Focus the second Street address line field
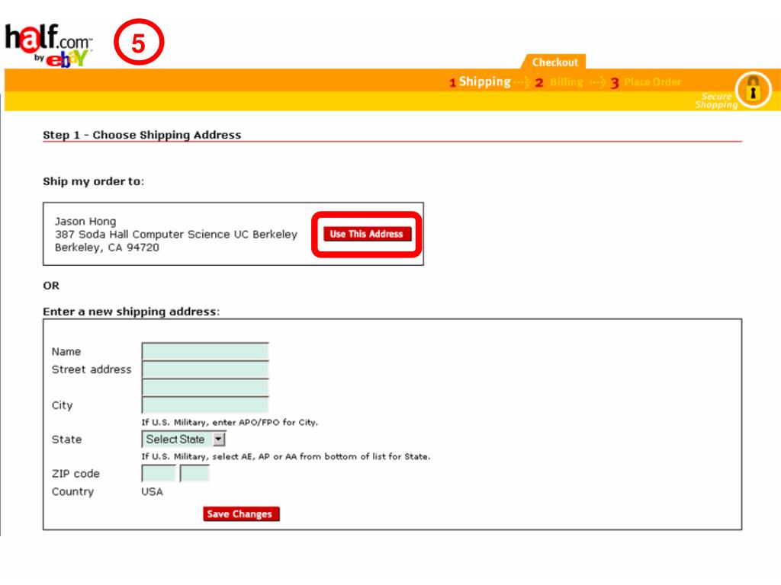781x585 pixels. [205, 387]
